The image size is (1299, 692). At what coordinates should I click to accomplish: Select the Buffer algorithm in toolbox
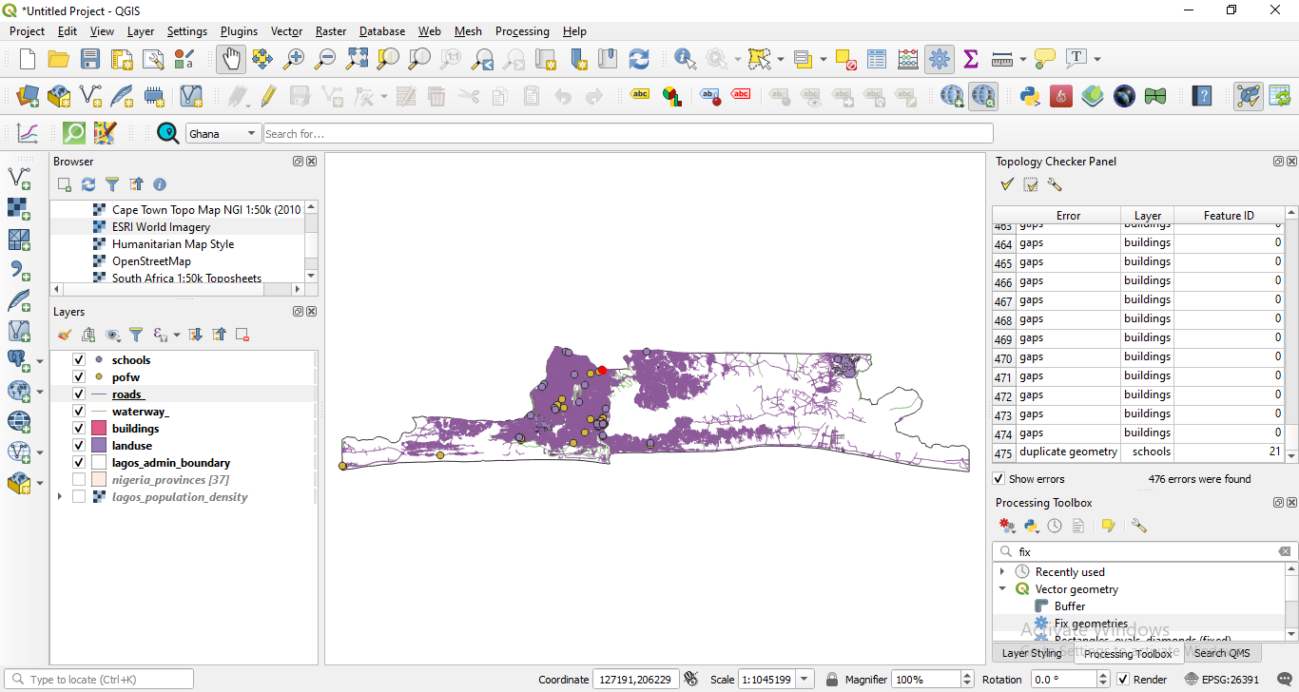[x=1070, y=606]
